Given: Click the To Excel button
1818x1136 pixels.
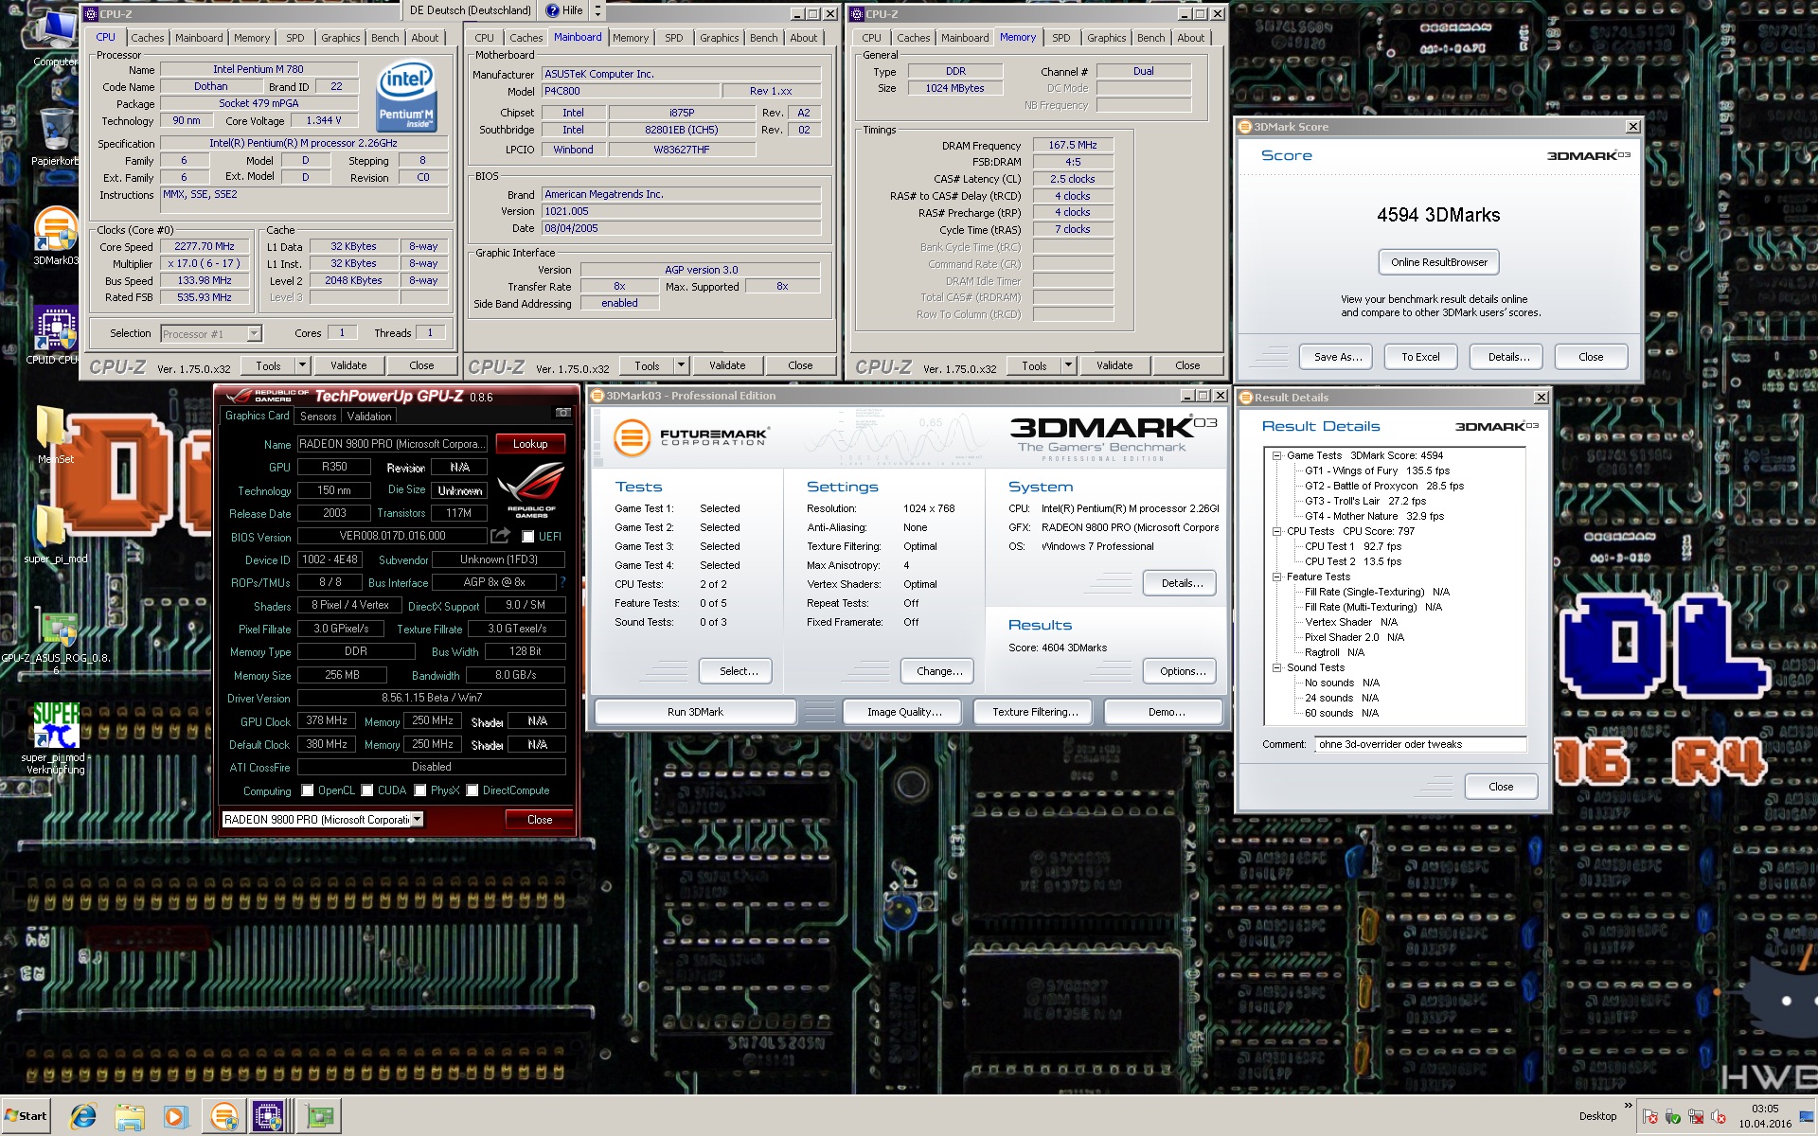Looking at the screenshot, I should pyautogui.click(x=1420, y=357).
